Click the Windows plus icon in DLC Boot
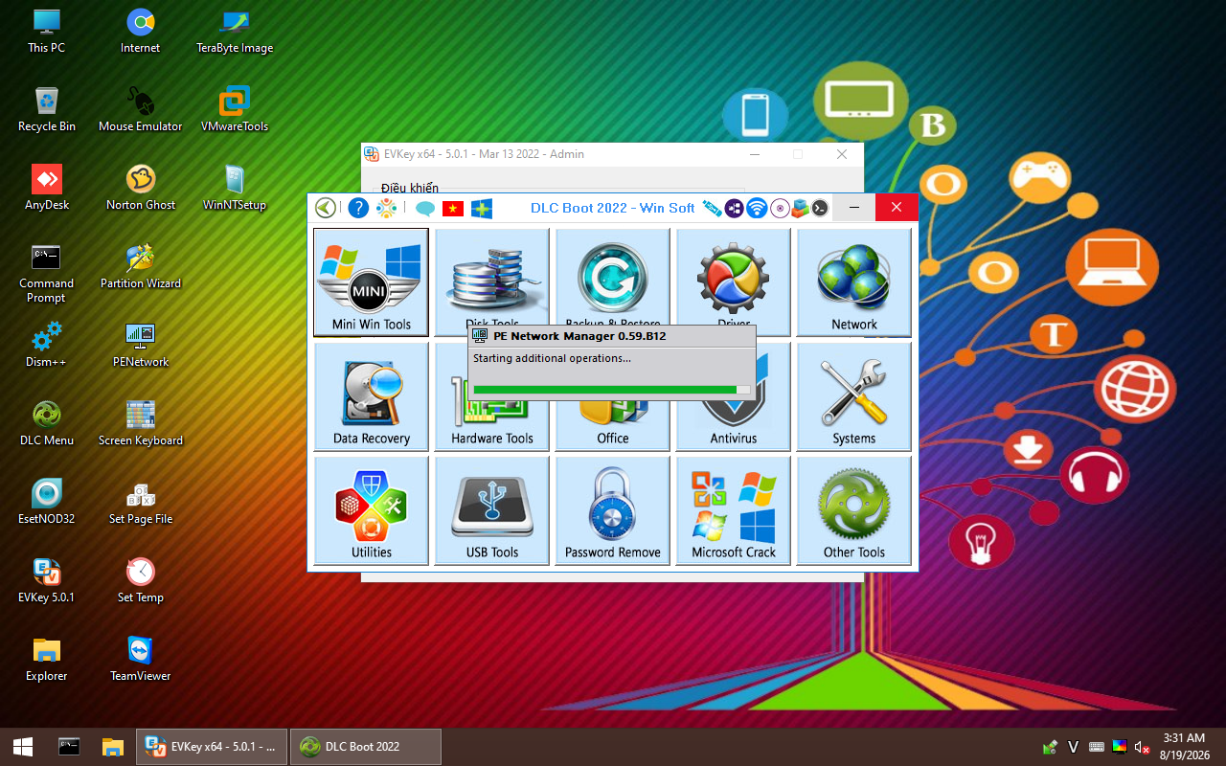The height and width of the screenshot is (766, 1226). [482, 208]
